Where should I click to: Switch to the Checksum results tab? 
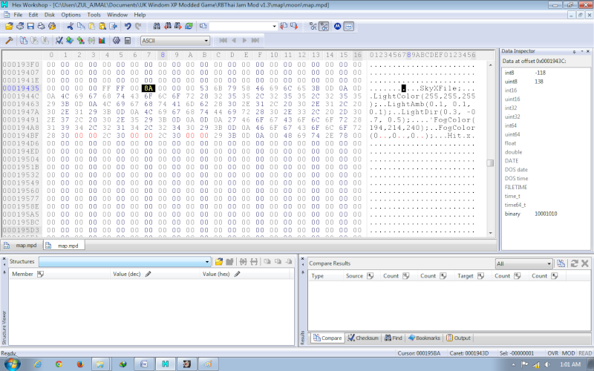[x=363, y=338]
